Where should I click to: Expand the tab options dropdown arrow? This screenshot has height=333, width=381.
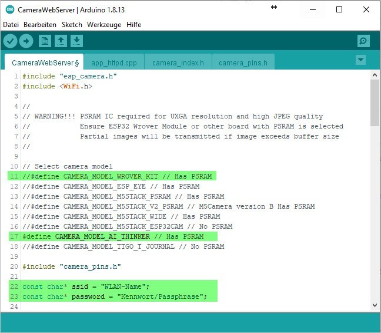(x=360, y=60)
